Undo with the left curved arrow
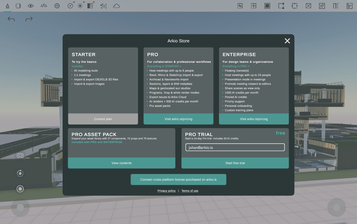Screen dimensions: 357x224 pyautogui.click(x=11, y=19)
